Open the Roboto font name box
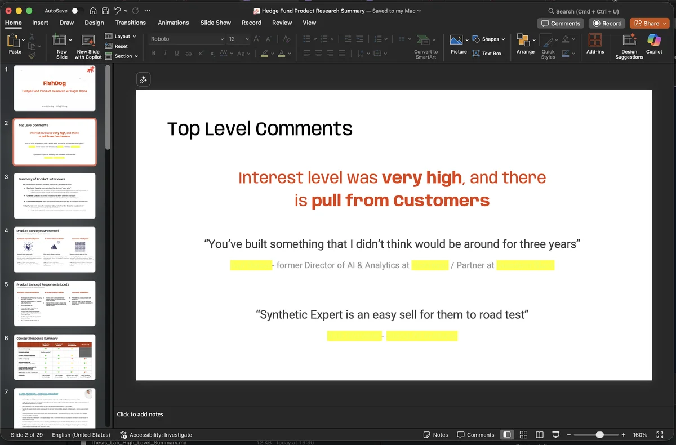The height and width of the screenshot is (445, 676). pos(186,39)
